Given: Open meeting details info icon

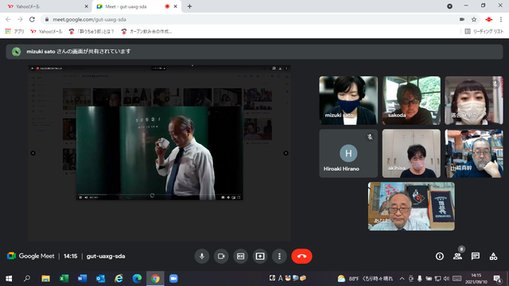Looking at the screenshot, I should click(440, 256).
